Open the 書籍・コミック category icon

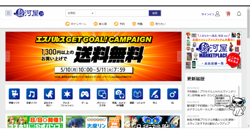[137, 94]
